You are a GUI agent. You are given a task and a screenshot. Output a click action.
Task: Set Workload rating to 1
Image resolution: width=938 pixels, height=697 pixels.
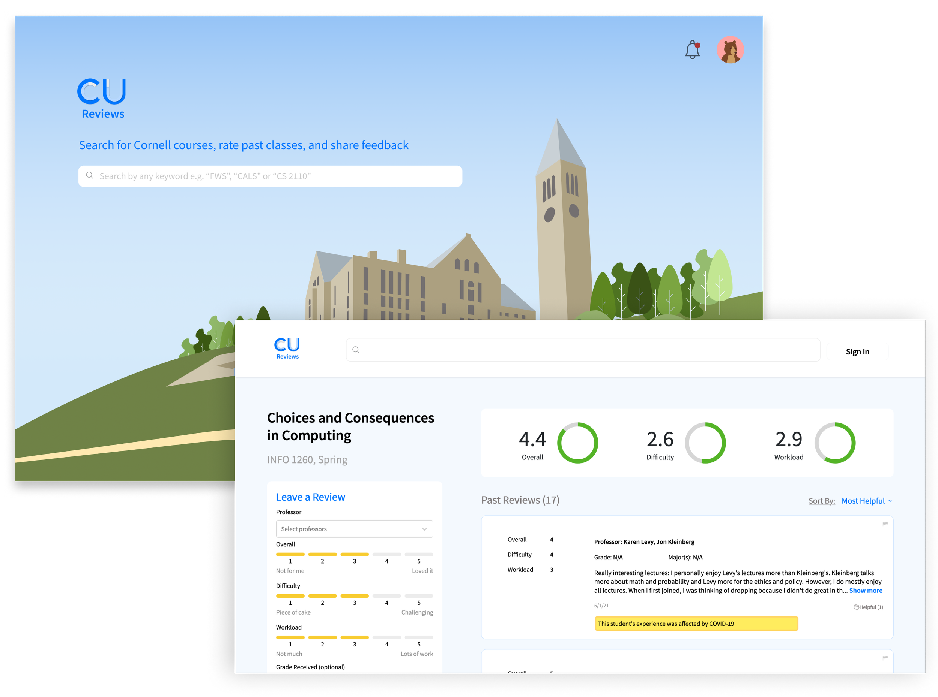(x=290, y=637)
